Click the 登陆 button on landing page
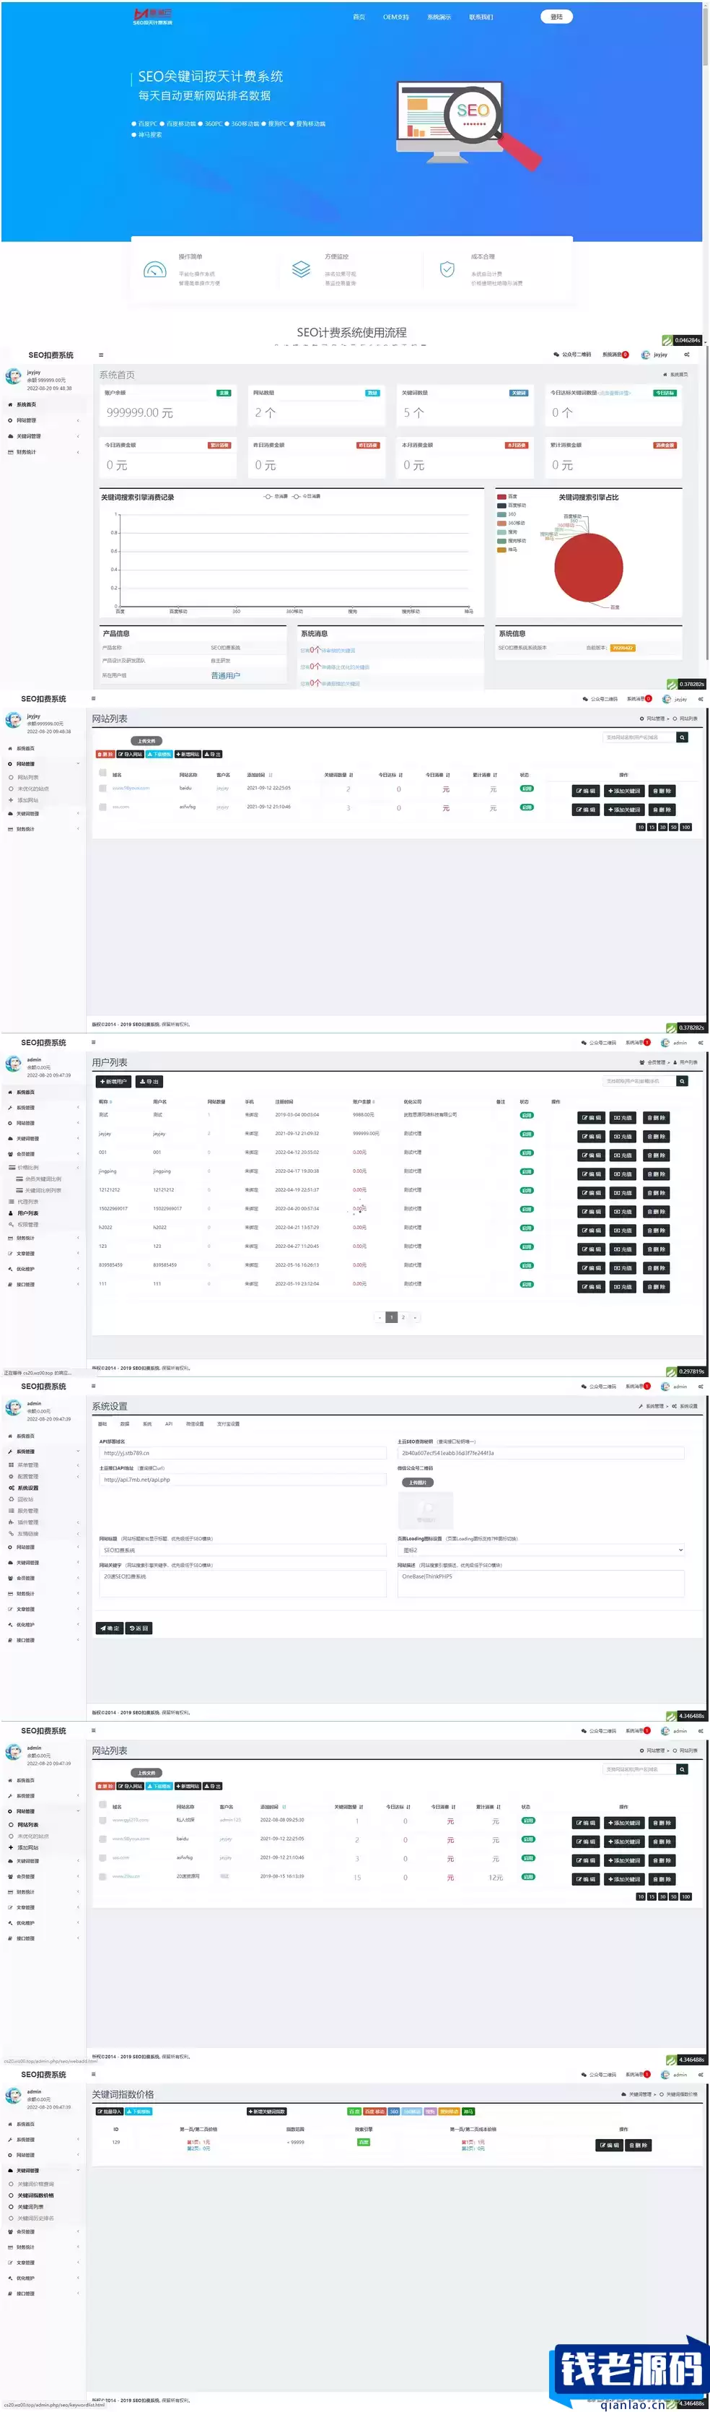710x2412 pixels. point(556,17)
